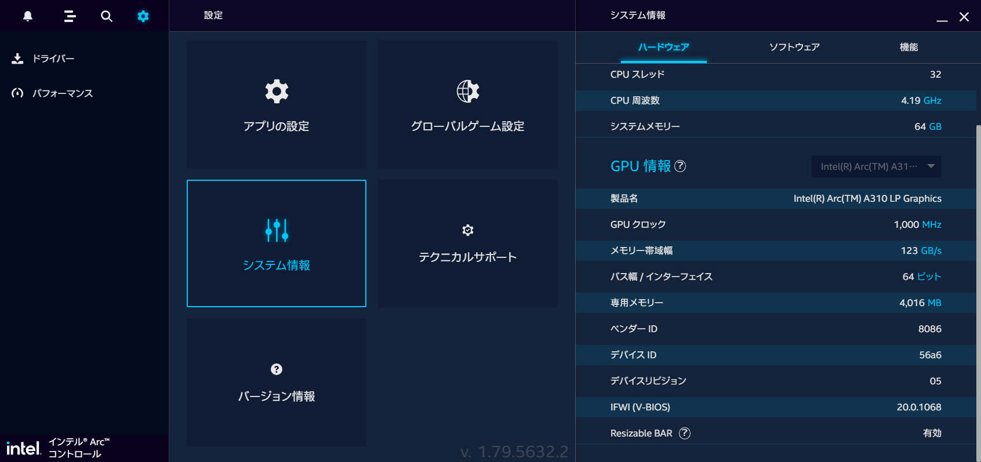
Task: Open the テクニカルサポート tile
Action: tap(468, 243)
